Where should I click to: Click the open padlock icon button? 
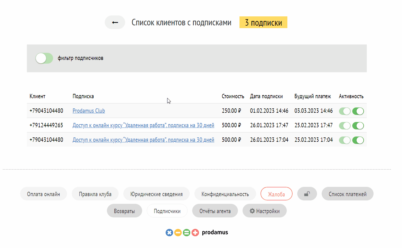pos(307,194)
